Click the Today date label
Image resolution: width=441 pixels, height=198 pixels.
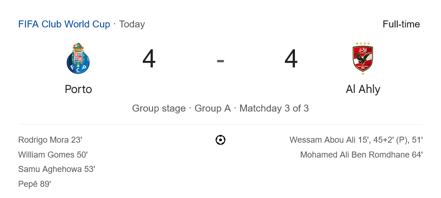tap(132, 24)
